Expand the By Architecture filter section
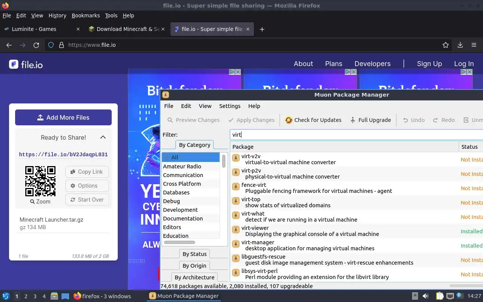The width and height of the screenshot is (483, 302). 194,277
